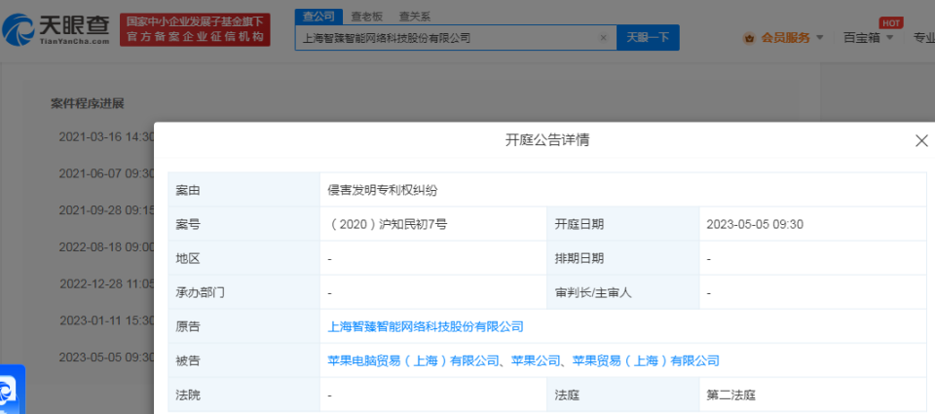Screen dimensions: 935x414
Task: Click the 天眼一下 search button
Action: [x=648, y=38]
